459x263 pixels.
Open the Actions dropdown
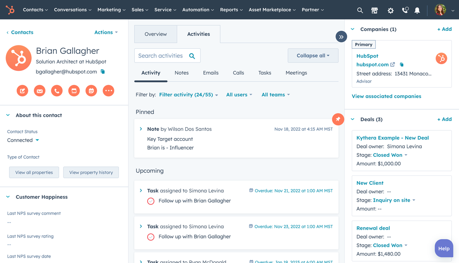pos(106,33)
